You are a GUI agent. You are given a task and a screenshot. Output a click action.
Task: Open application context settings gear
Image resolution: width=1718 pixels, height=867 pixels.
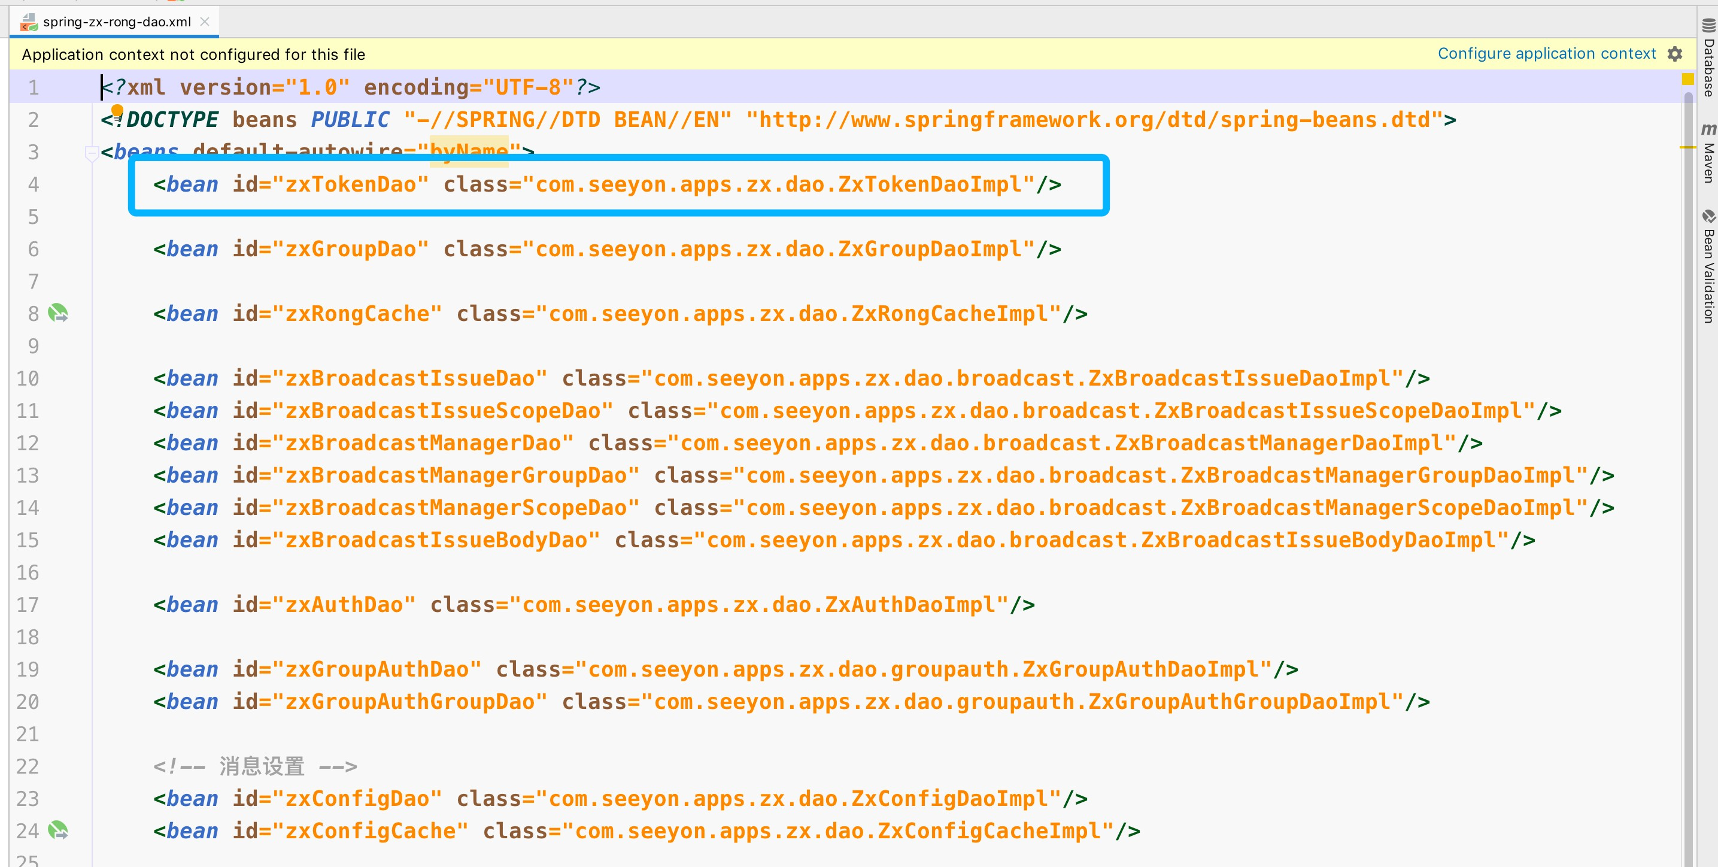tap(1675, 54)
